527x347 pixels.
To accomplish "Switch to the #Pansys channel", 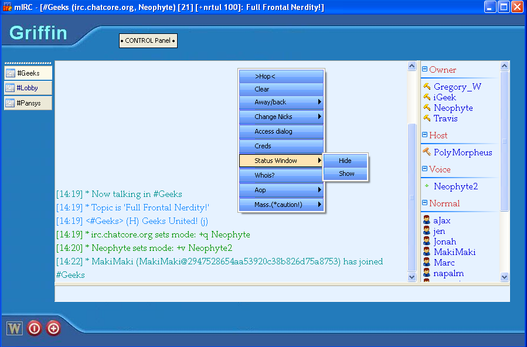I will click(28, 103).
